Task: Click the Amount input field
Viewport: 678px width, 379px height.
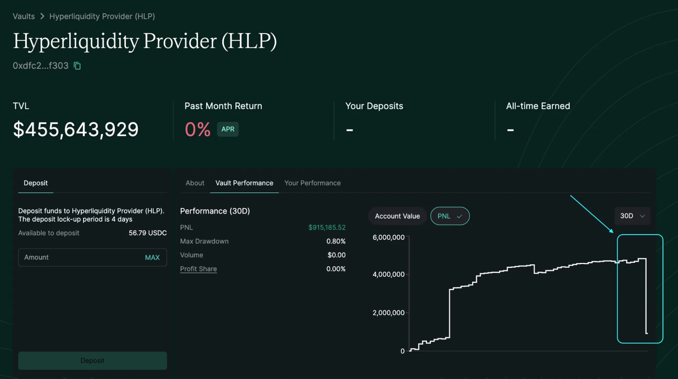Action: click(x=92, y=258)
